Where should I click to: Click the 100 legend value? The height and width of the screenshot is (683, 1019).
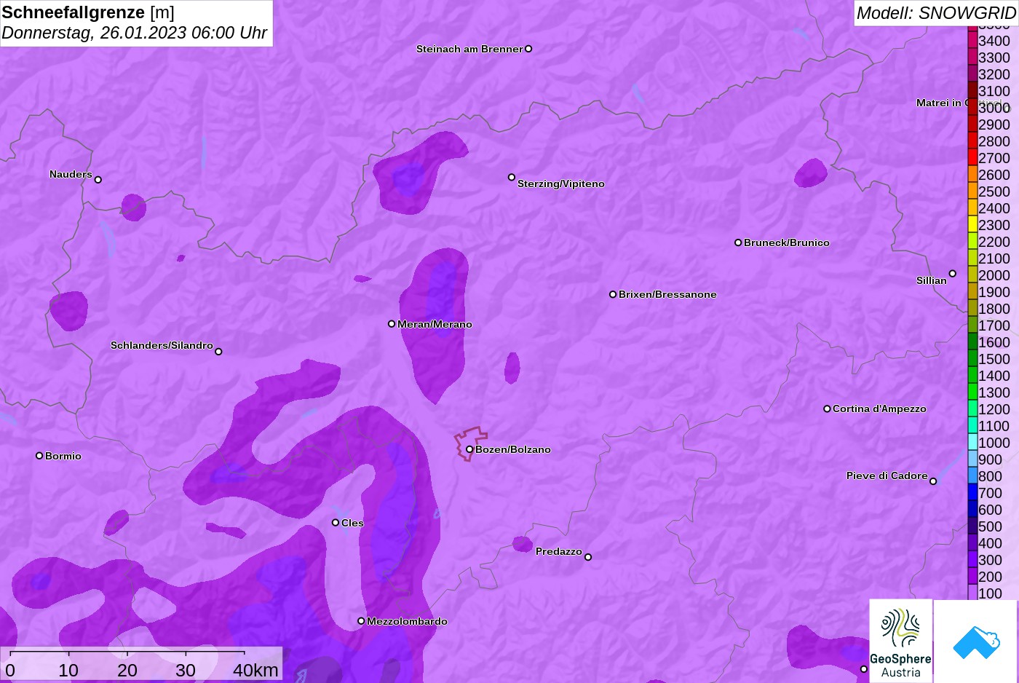[x=991, y=593]
